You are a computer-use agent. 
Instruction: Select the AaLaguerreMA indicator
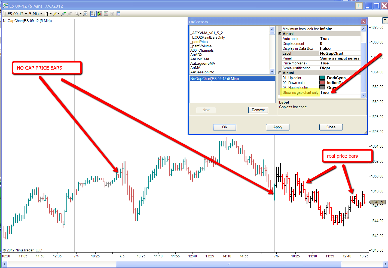[x=203, y=63]
